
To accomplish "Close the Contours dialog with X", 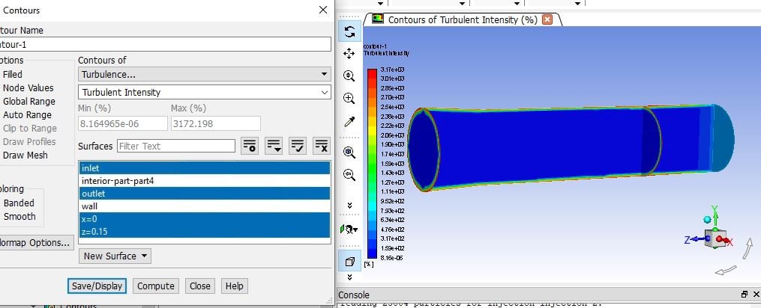I will (x=322, y=10).
